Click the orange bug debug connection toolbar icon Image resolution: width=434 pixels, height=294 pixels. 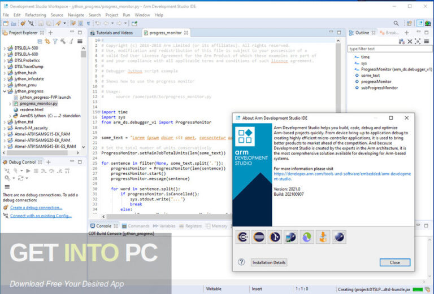click(23, 24)
